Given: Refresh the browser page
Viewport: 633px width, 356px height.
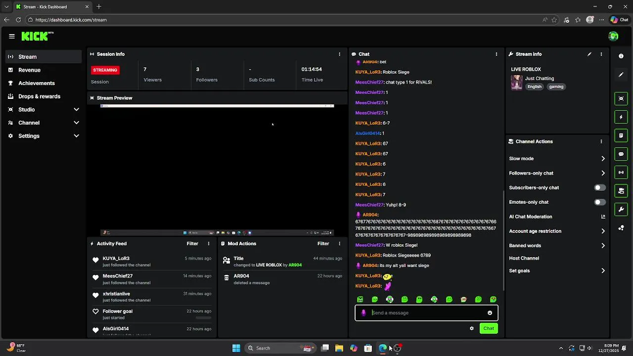Looking at the screenshot, I should [18, 20].
